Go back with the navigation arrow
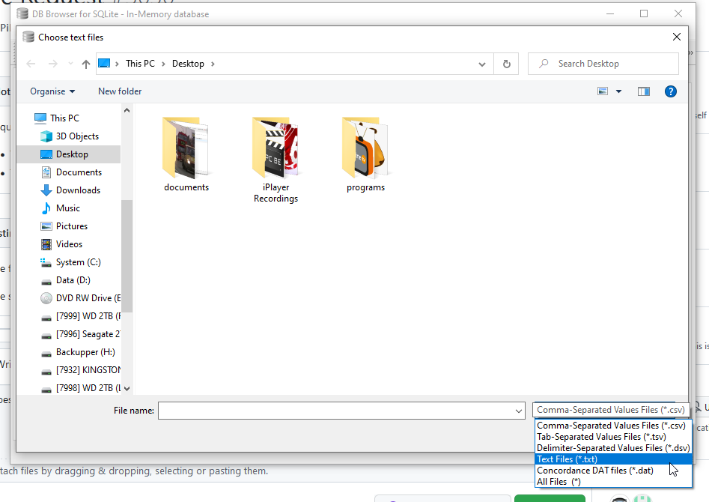709x502 pixels. 30,64
